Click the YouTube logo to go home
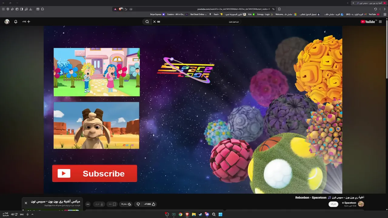 click(x=368, y=21)
